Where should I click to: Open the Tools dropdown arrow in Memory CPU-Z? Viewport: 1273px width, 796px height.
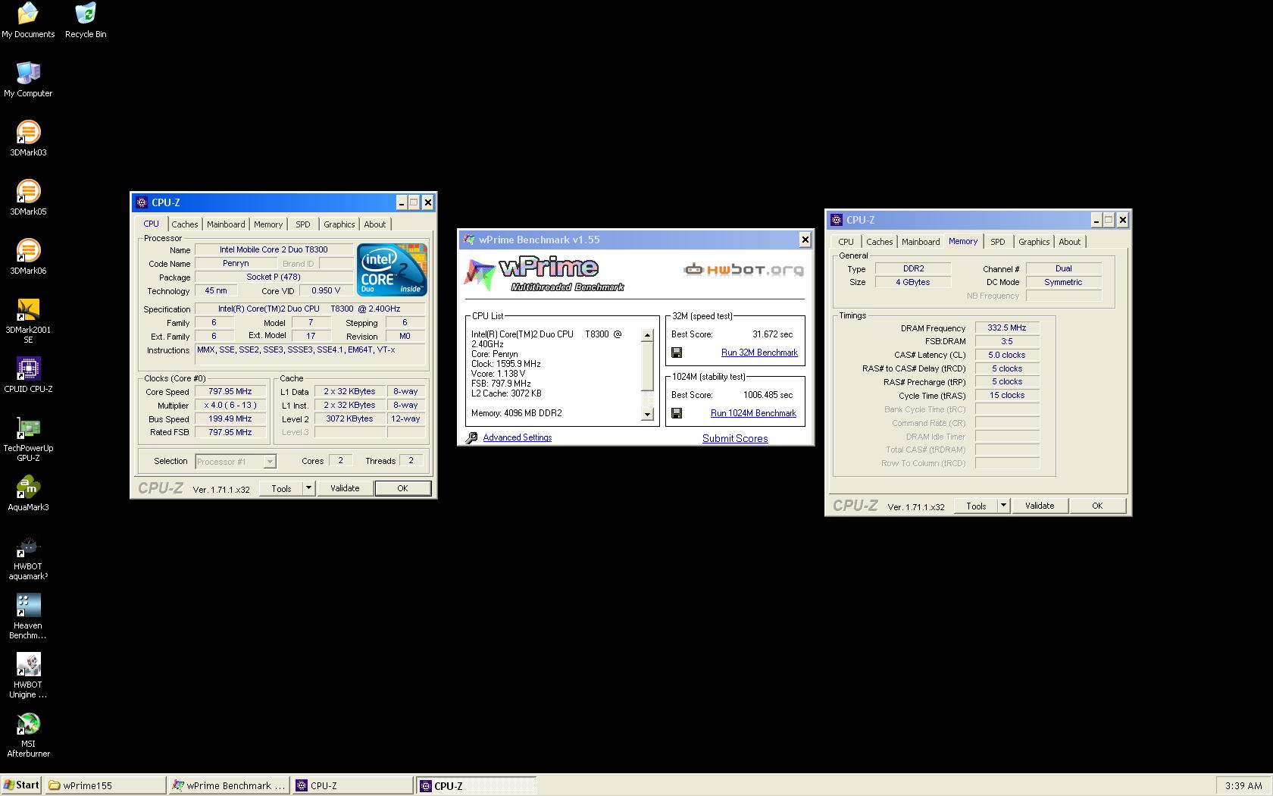[1003, 506]
